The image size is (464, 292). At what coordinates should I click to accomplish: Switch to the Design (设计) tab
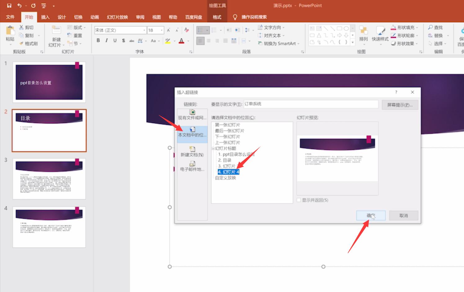[x=62, y=17]
